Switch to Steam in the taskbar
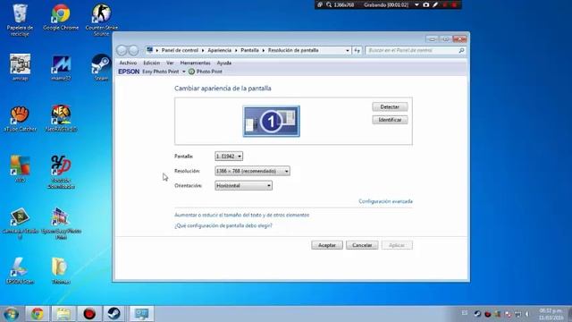Viewport: 572px width, 322px height. pyautogui.click(x=114, y=314)
